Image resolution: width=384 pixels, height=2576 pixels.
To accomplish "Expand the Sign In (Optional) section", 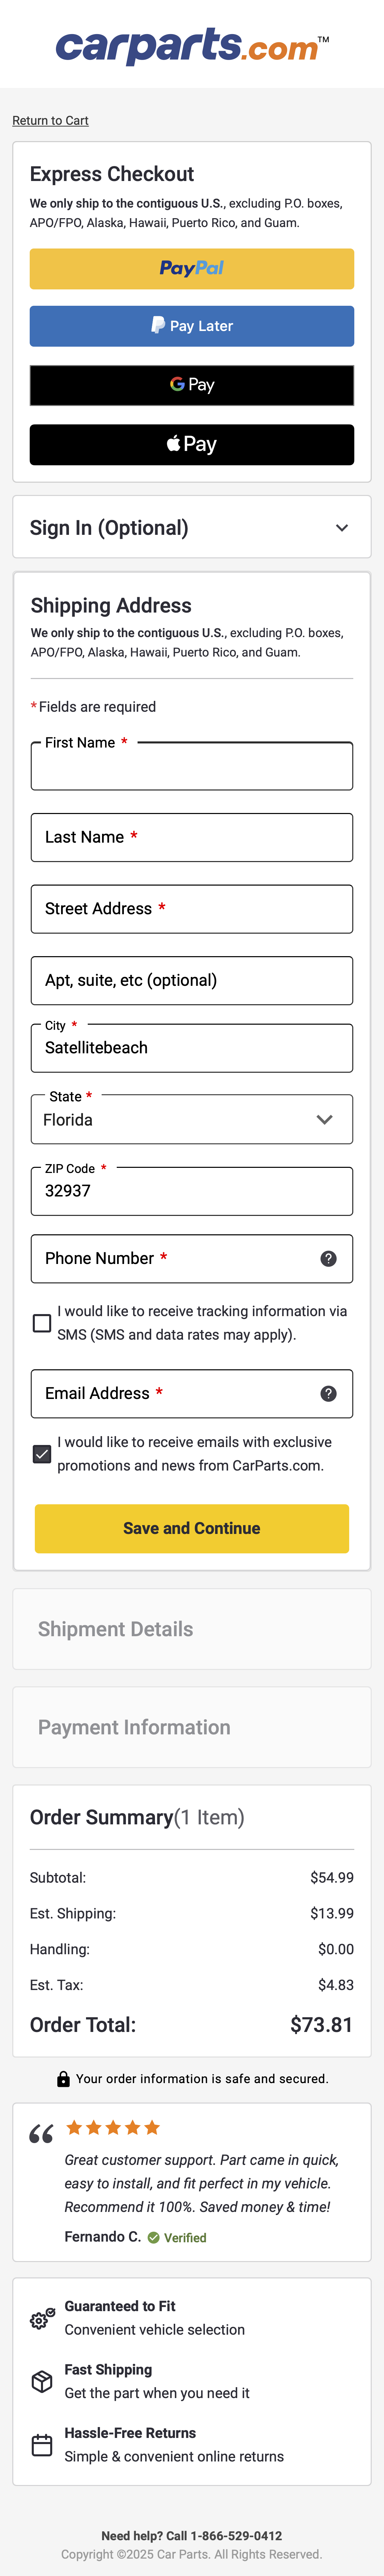I will coord(191,528).
